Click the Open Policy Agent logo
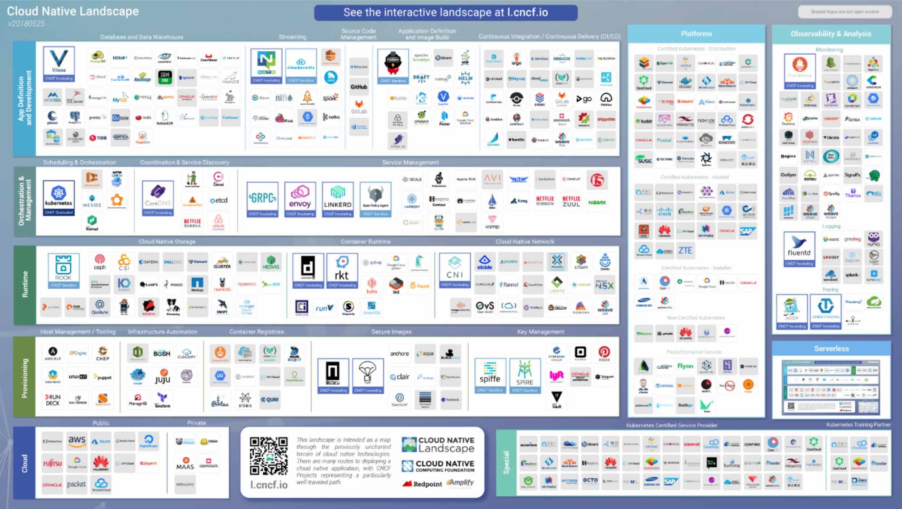 [375, 200]
